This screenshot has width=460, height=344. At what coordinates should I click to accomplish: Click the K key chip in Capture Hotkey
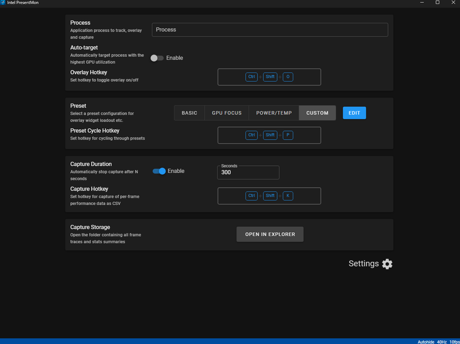288,196
